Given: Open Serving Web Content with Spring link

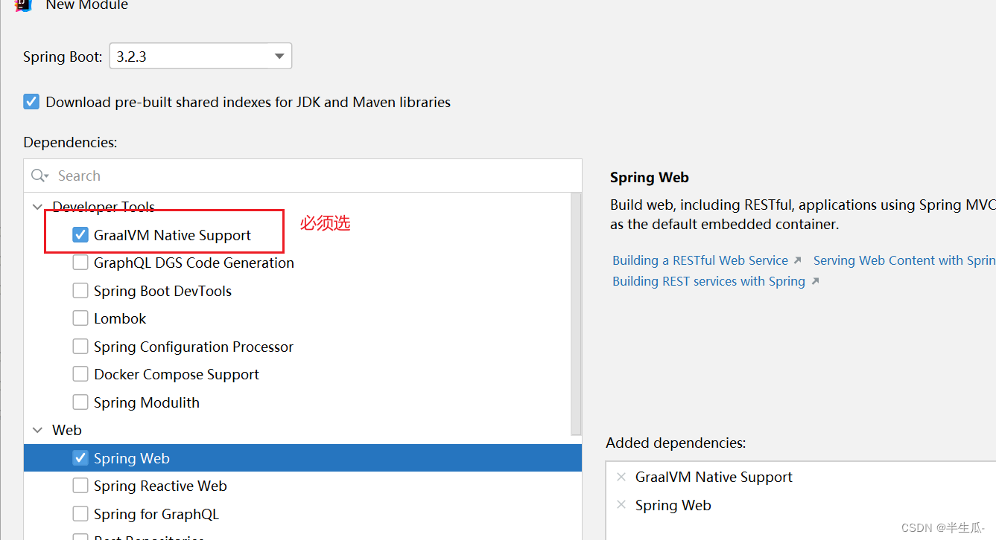Looking at the screenshot, I should tap(904, 260).
